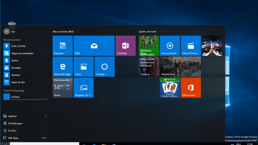258x145 pixels.
Task: Launch Rechner from the app list
Action: click(x=25, y=75)
